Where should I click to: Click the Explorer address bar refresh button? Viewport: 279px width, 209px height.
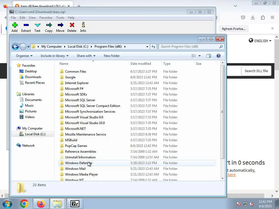click(x=153, y=47)
